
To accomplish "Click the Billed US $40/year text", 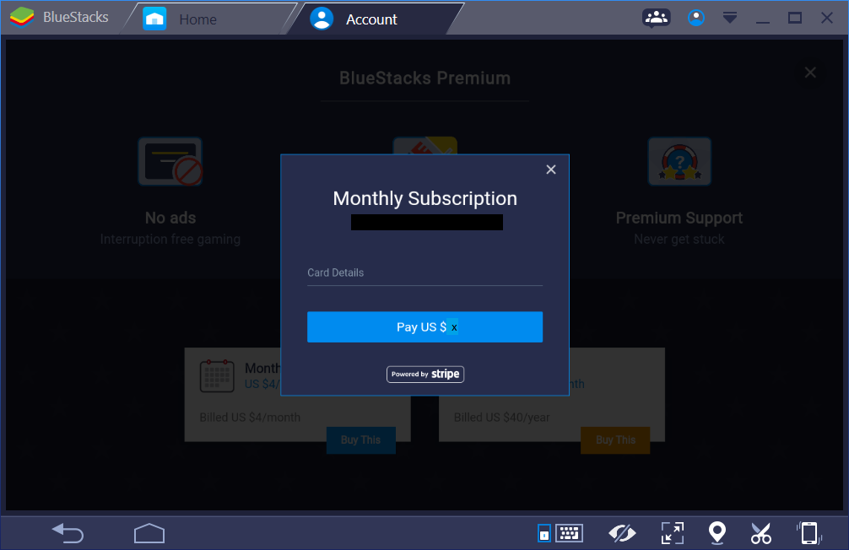I will tap(501, 418).
